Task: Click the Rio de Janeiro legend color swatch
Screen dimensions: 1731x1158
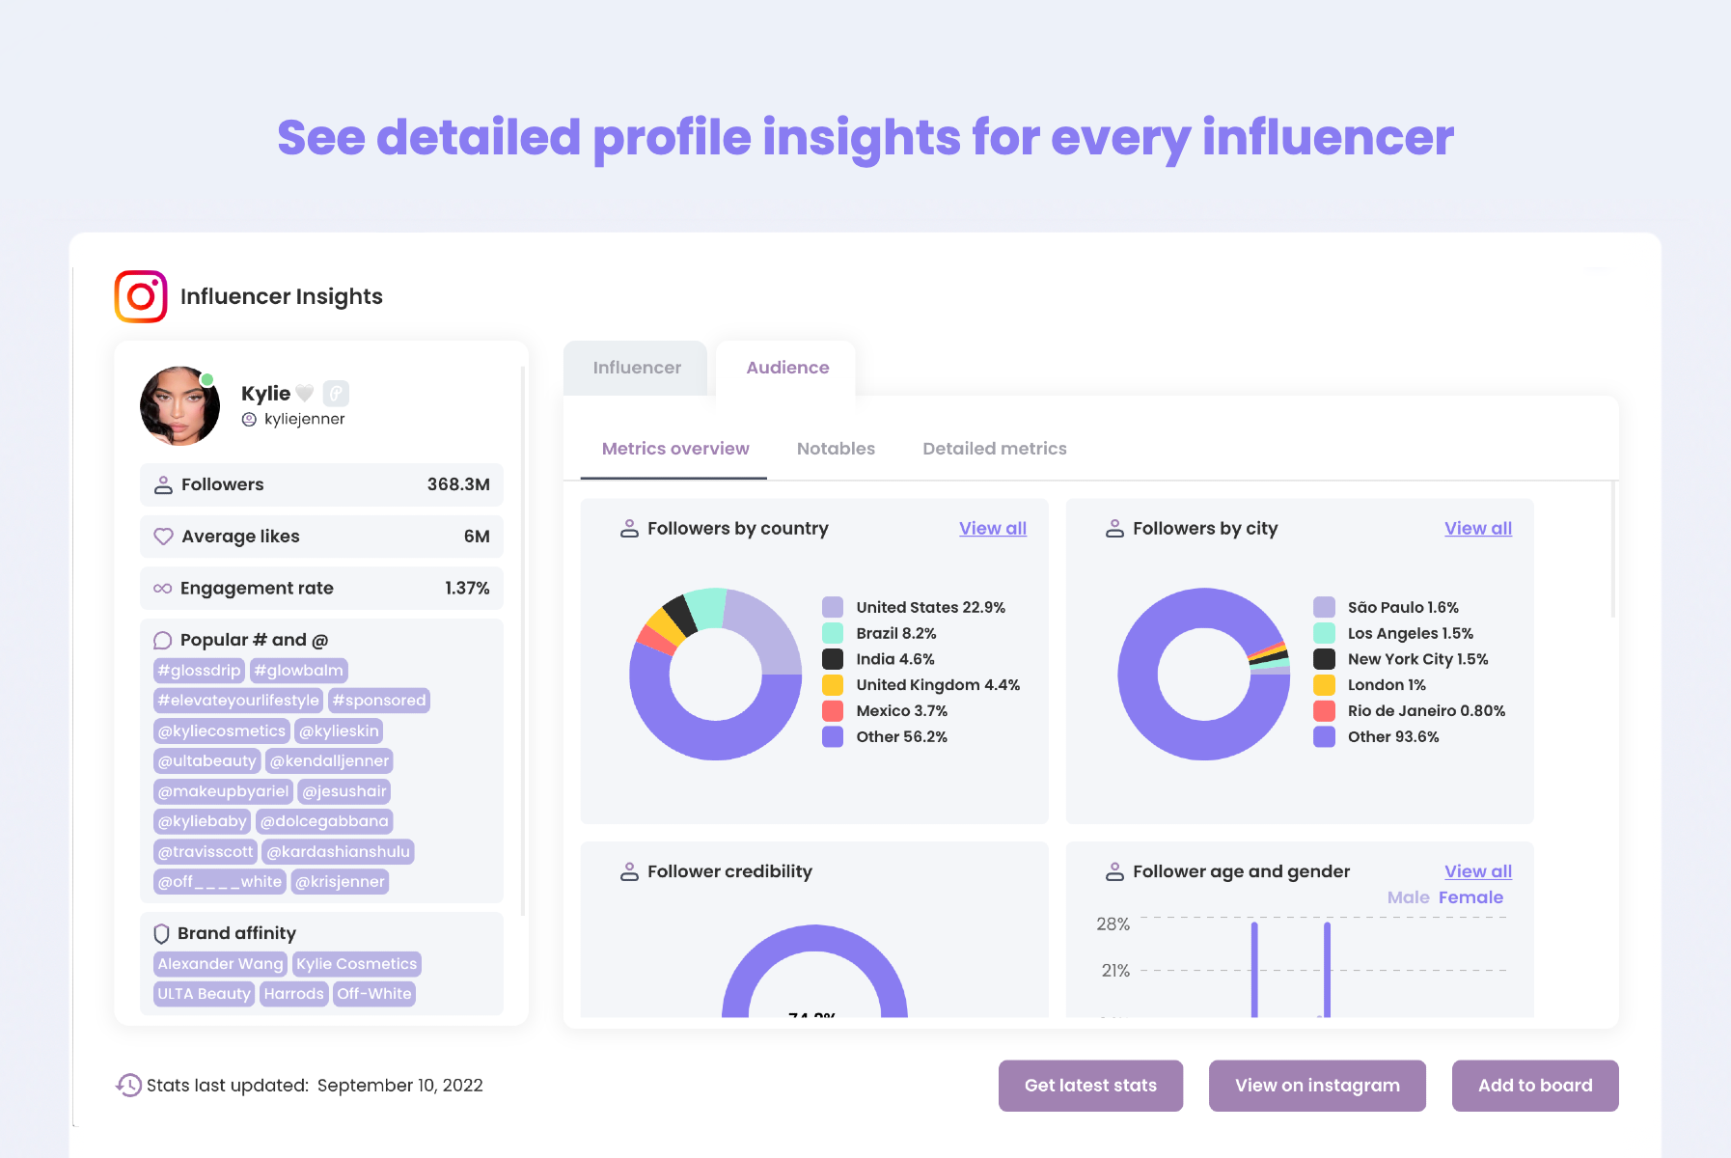Action: (x=1324, y=711)
